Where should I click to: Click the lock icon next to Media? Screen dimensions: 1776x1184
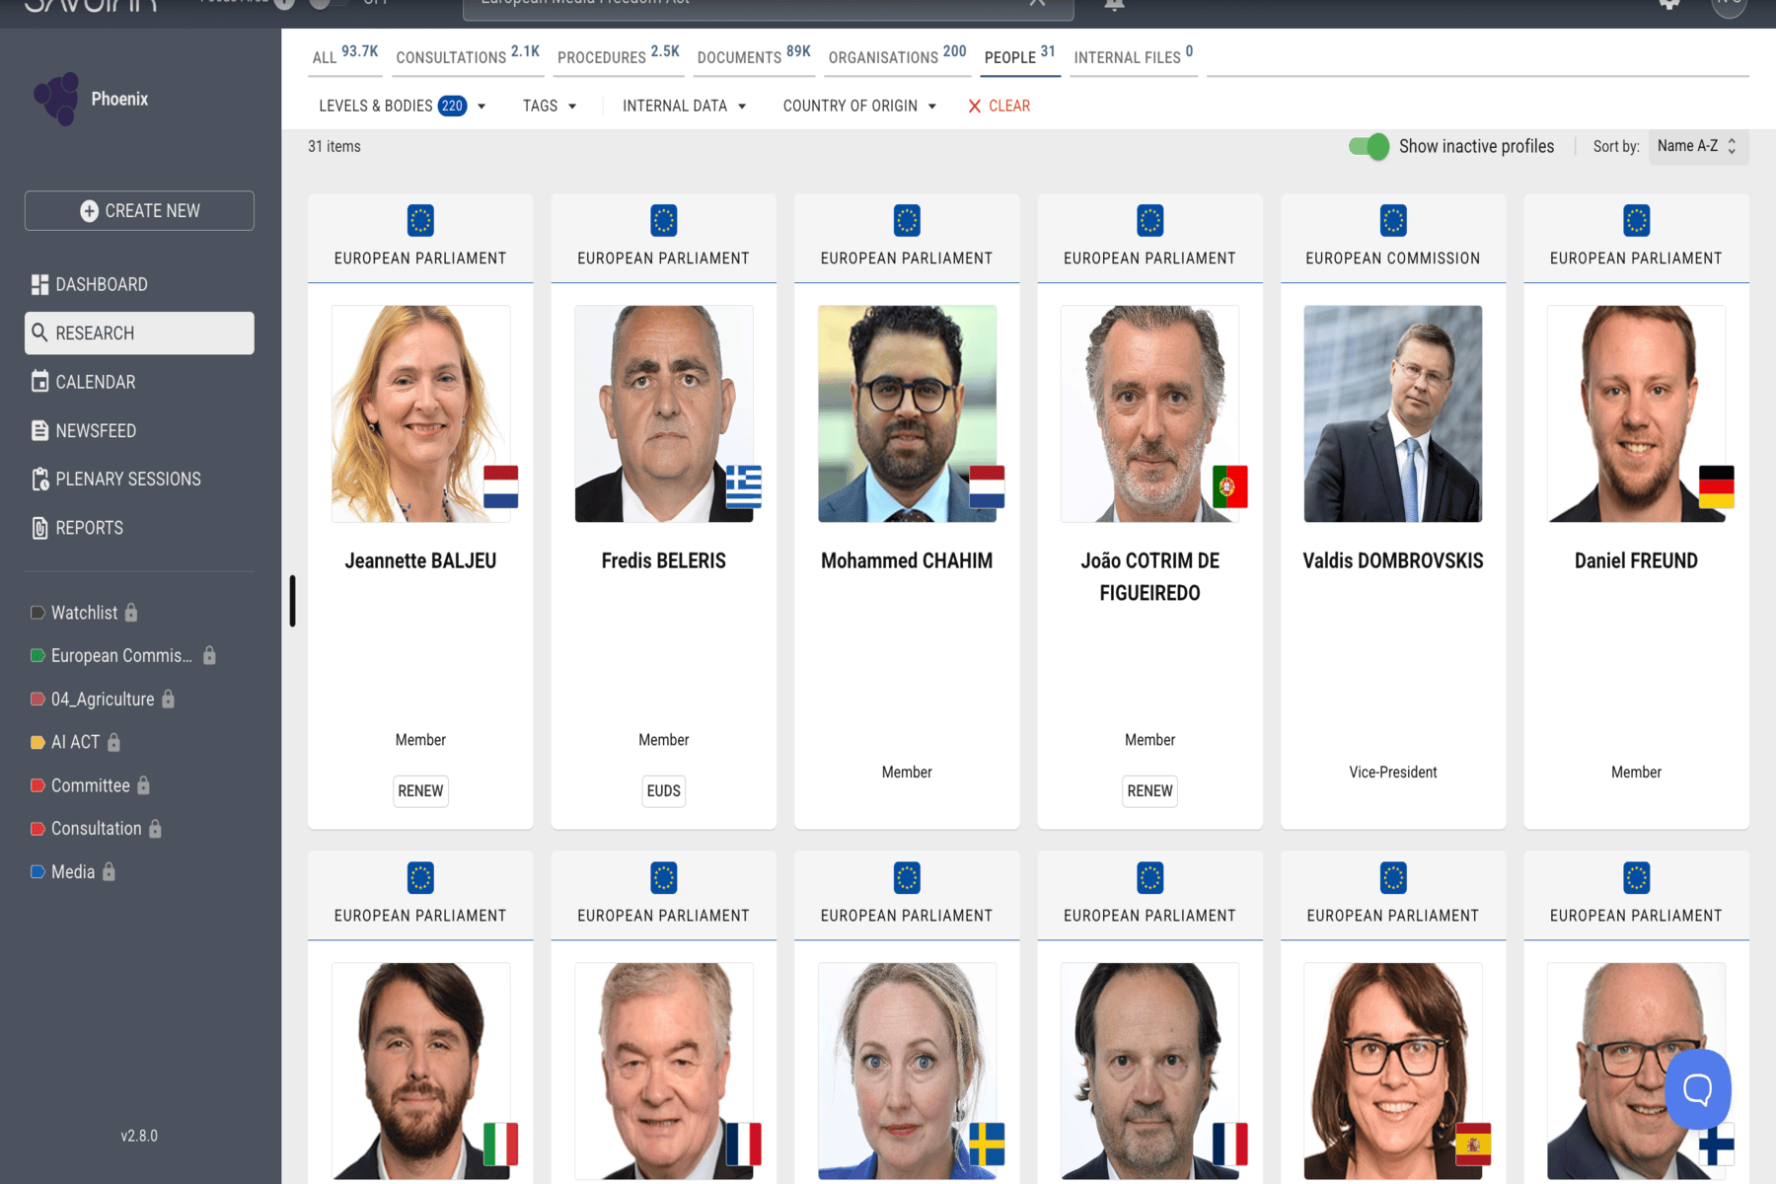110,872
